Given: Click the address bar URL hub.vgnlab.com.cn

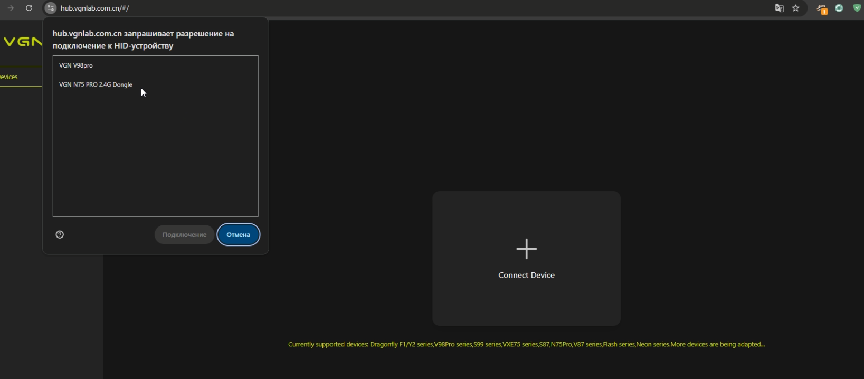Looking at the screenshot, I should click(x=95, y=8).
